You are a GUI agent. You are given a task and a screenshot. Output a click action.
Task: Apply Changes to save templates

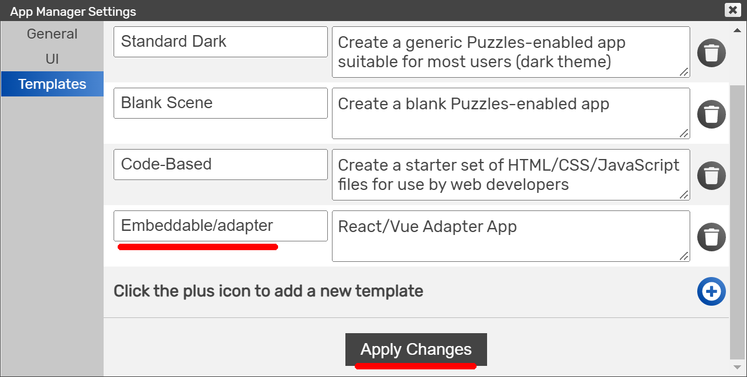coord(416,350)
